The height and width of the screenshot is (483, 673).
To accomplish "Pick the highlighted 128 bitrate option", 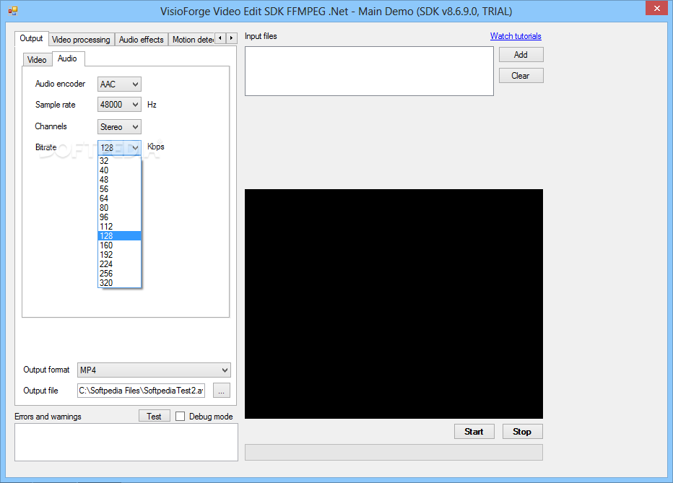I will pyautogui.click(x=119, y=236).
